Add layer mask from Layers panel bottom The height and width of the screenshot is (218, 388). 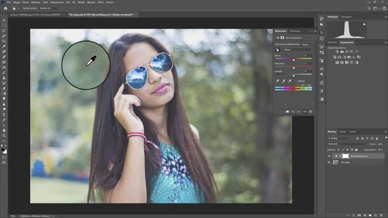[x=360, y=216]
